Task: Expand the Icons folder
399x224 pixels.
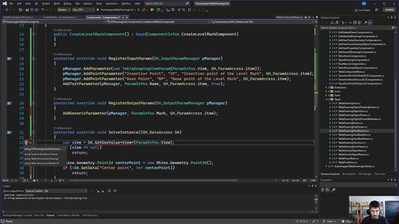Action: 326,91
